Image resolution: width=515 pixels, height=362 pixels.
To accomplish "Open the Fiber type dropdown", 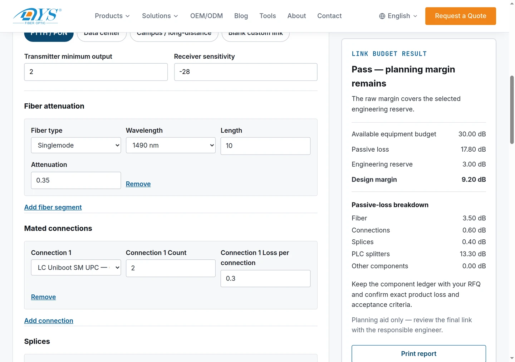I will tap(76, 145).
